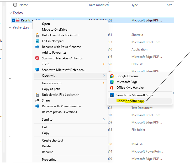
Task: Expand the Open with submenu arrow
Action: (104, 76)
